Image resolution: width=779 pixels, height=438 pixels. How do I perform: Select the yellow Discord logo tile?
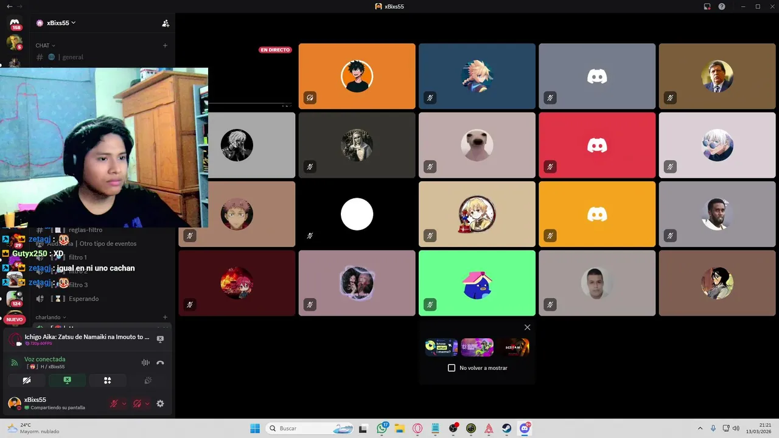tap(597, 214)
